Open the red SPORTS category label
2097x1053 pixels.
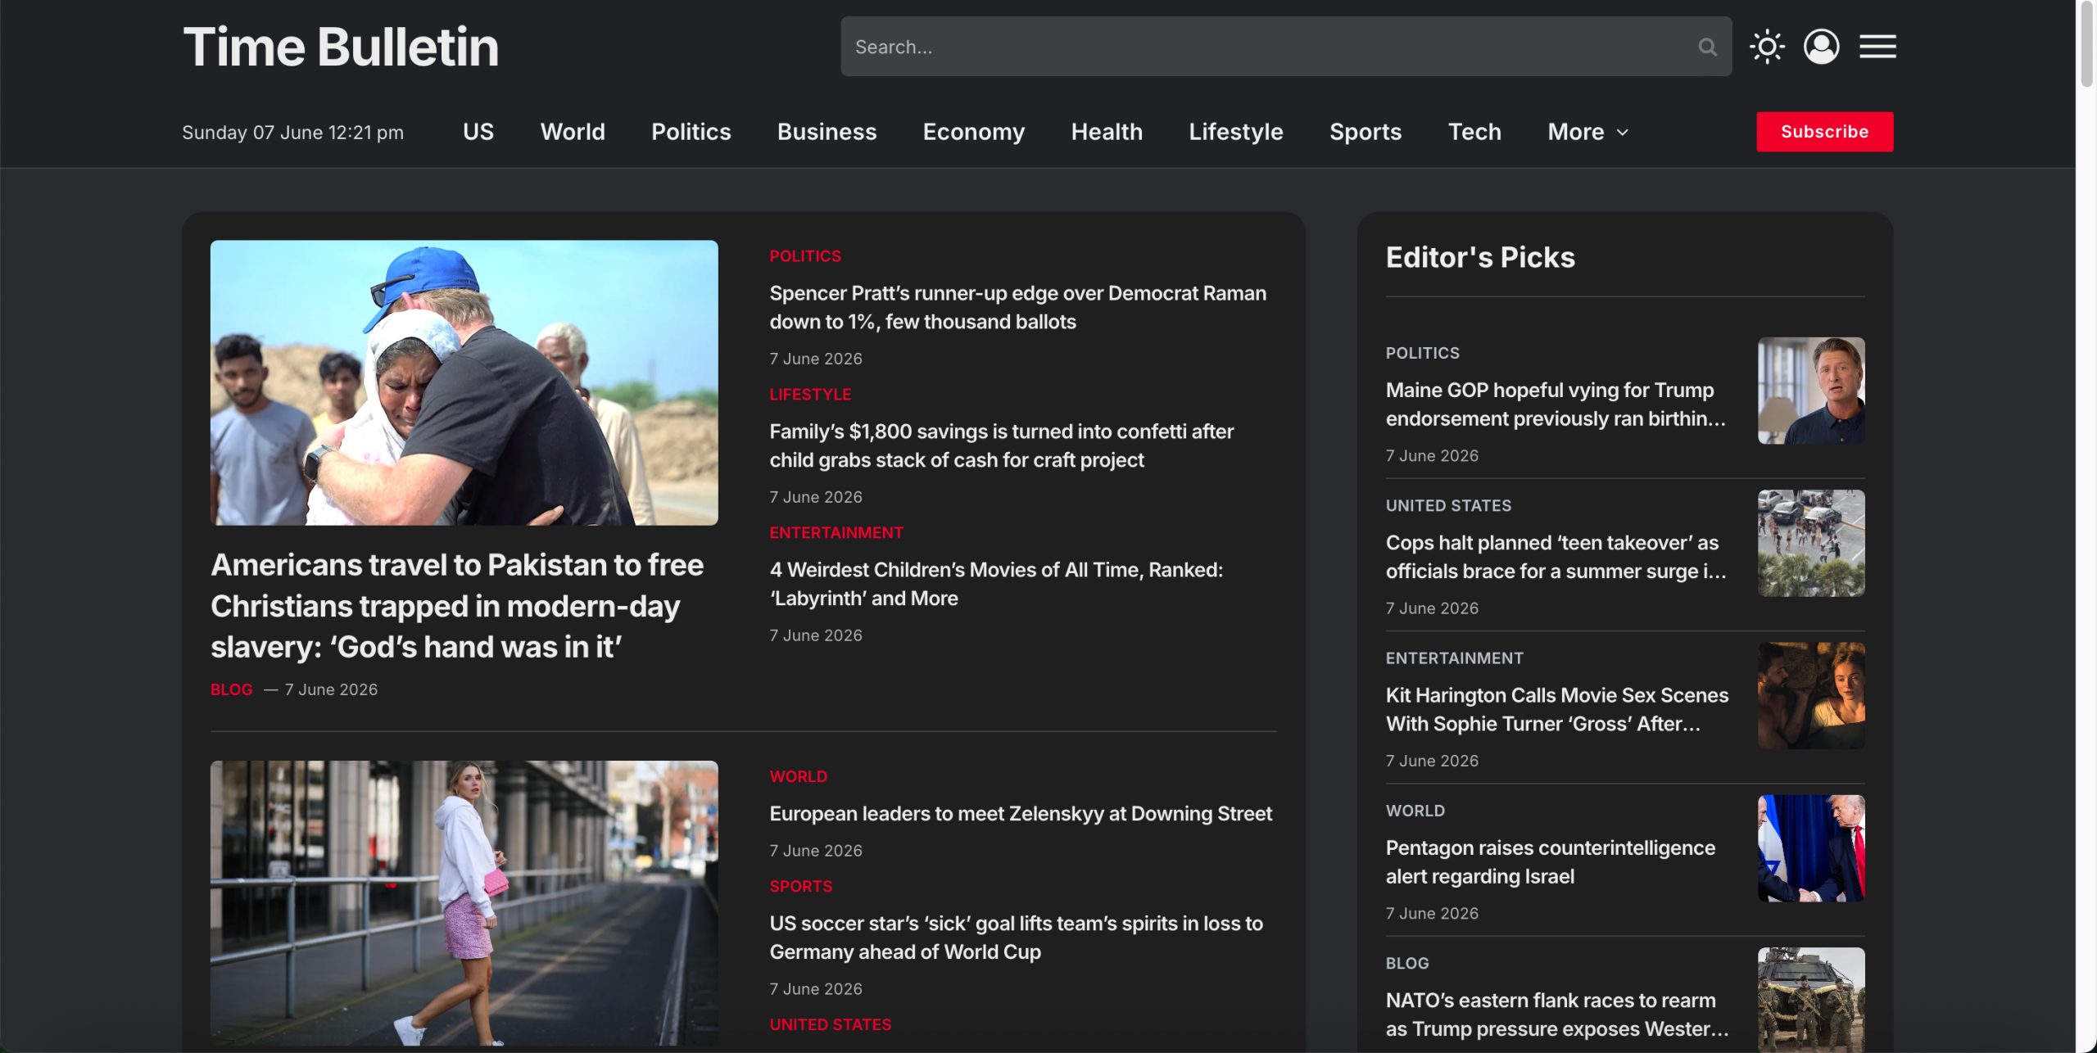point(801,886)
